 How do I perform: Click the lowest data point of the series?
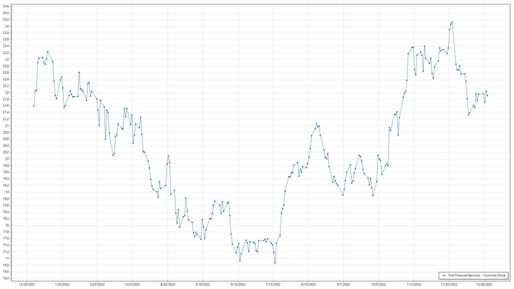(275, 263)
